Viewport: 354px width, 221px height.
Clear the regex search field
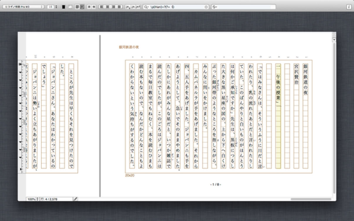[206, 7]
